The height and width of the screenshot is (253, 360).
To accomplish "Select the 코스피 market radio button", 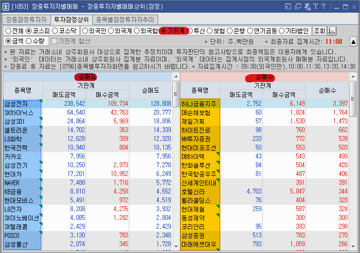I will click(29, 31).
